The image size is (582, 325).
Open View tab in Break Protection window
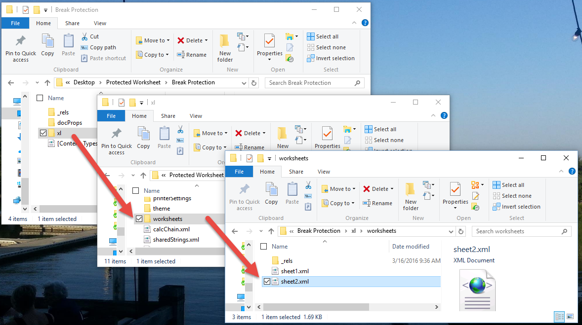[100, 23]
